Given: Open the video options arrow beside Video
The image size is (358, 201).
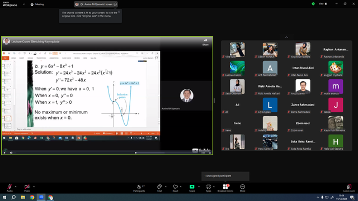Looking at the screenshot, I should click(x=34, y=186).
